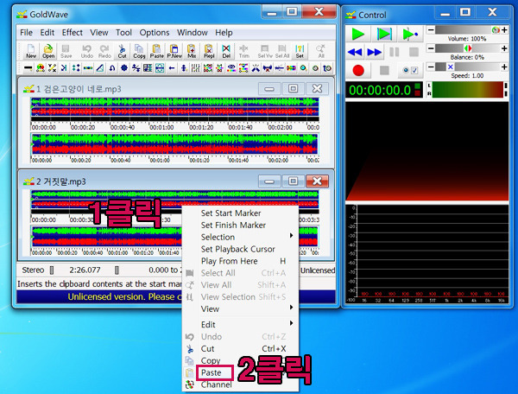The width and height of the screenshot is (518, 394).
Task: Choose Set Start Marker in context menu
Action: [x=240, y=213]
